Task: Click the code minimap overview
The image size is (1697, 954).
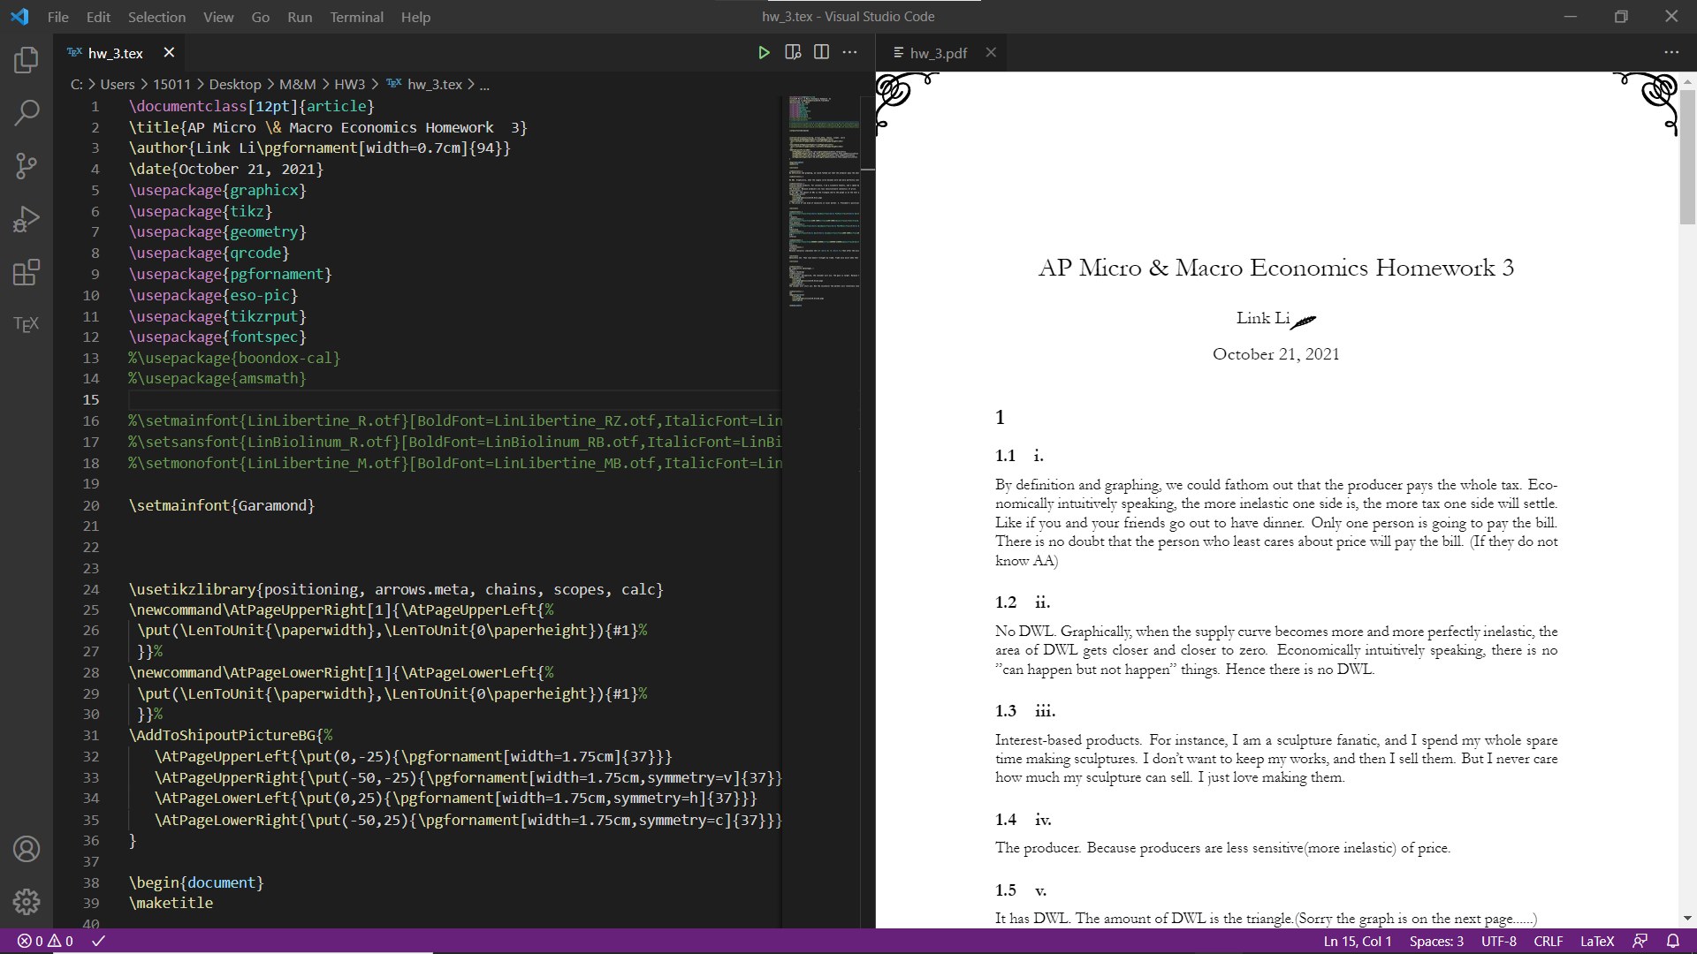Action: pos(824,201)
